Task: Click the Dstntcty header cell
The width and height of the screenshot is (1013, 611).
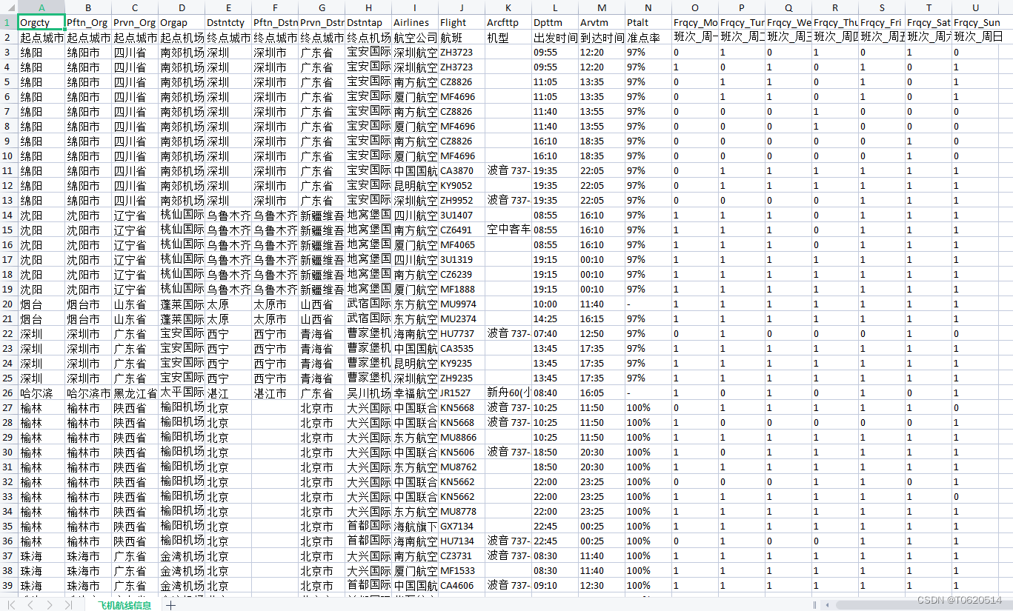Action: (x=228, y=22)
